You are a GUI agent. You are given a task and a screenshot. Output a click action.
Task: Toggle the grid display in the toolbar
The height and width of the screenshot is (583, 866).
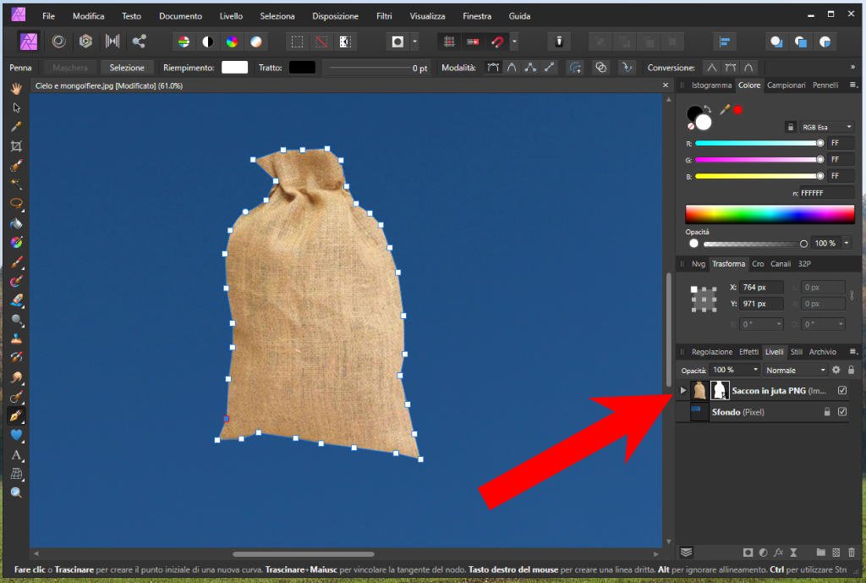click(x=449, y=41)
